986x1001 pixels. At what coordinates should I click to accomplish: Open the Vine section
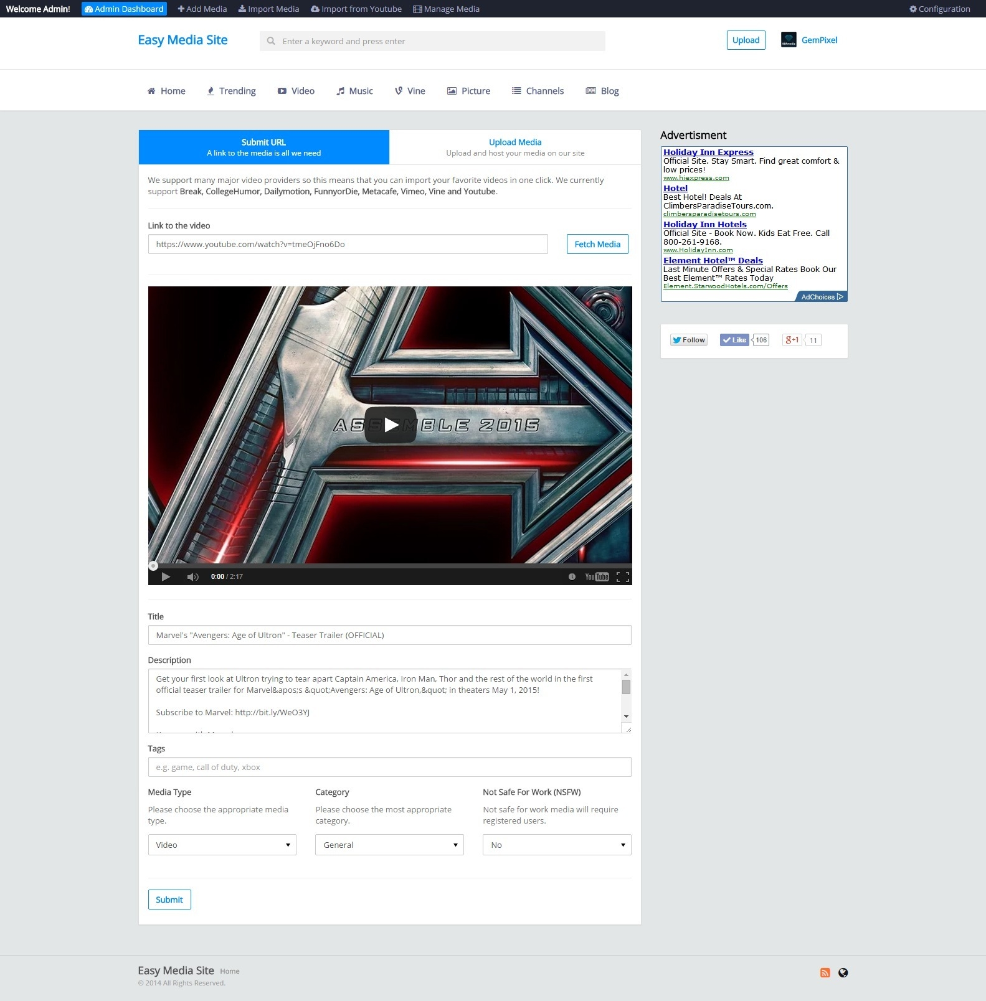click(410, 91)
